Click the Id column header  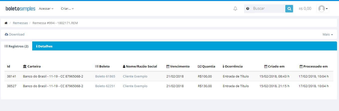pyautogui.click(x=8, y=67)
